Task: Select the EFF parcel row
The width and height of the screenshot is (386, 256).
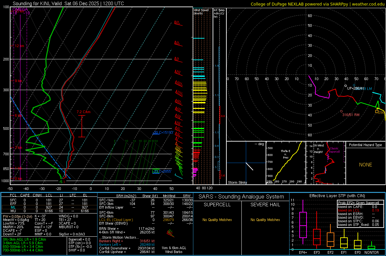Action: 49,204
